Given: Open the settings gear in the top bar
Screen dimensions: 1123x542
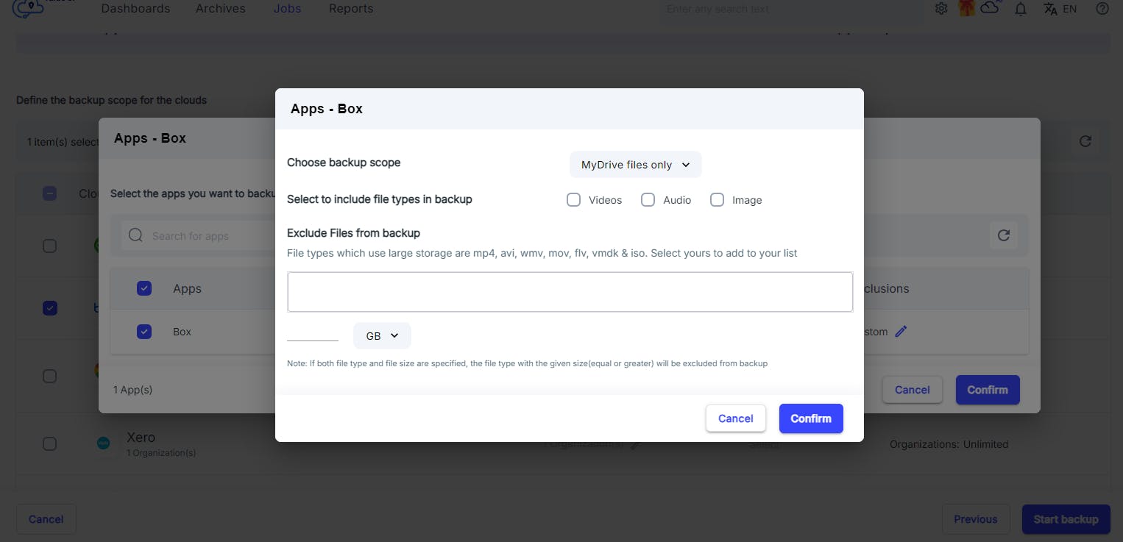Looking at the screenshot, I should 941,9.
